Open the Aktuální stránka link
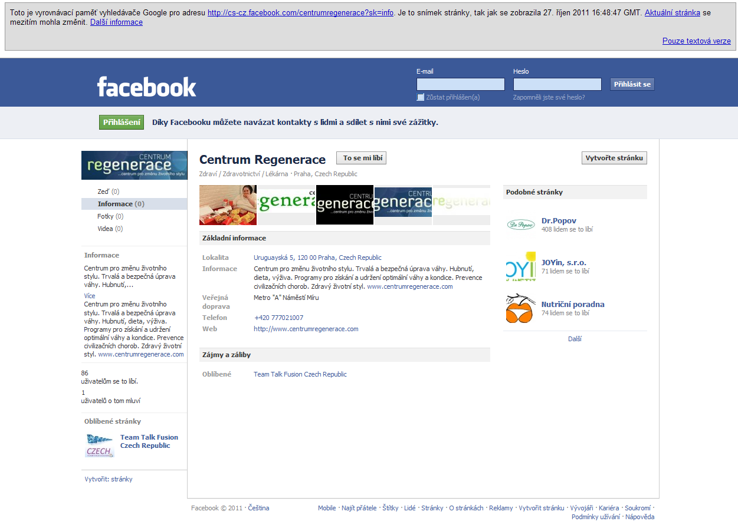This screenshot has width=738, height=528. pyautogui.click(x=673, y=12)
